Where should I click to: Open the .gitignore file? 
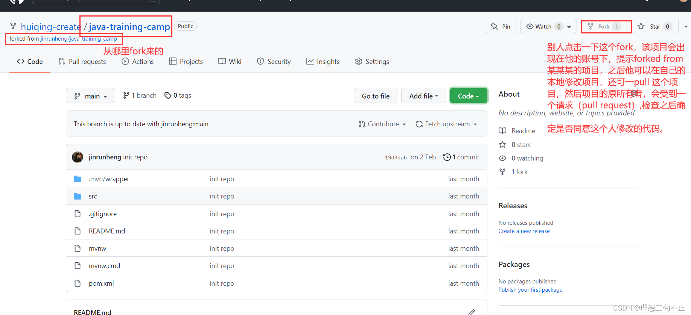[103, 214]
